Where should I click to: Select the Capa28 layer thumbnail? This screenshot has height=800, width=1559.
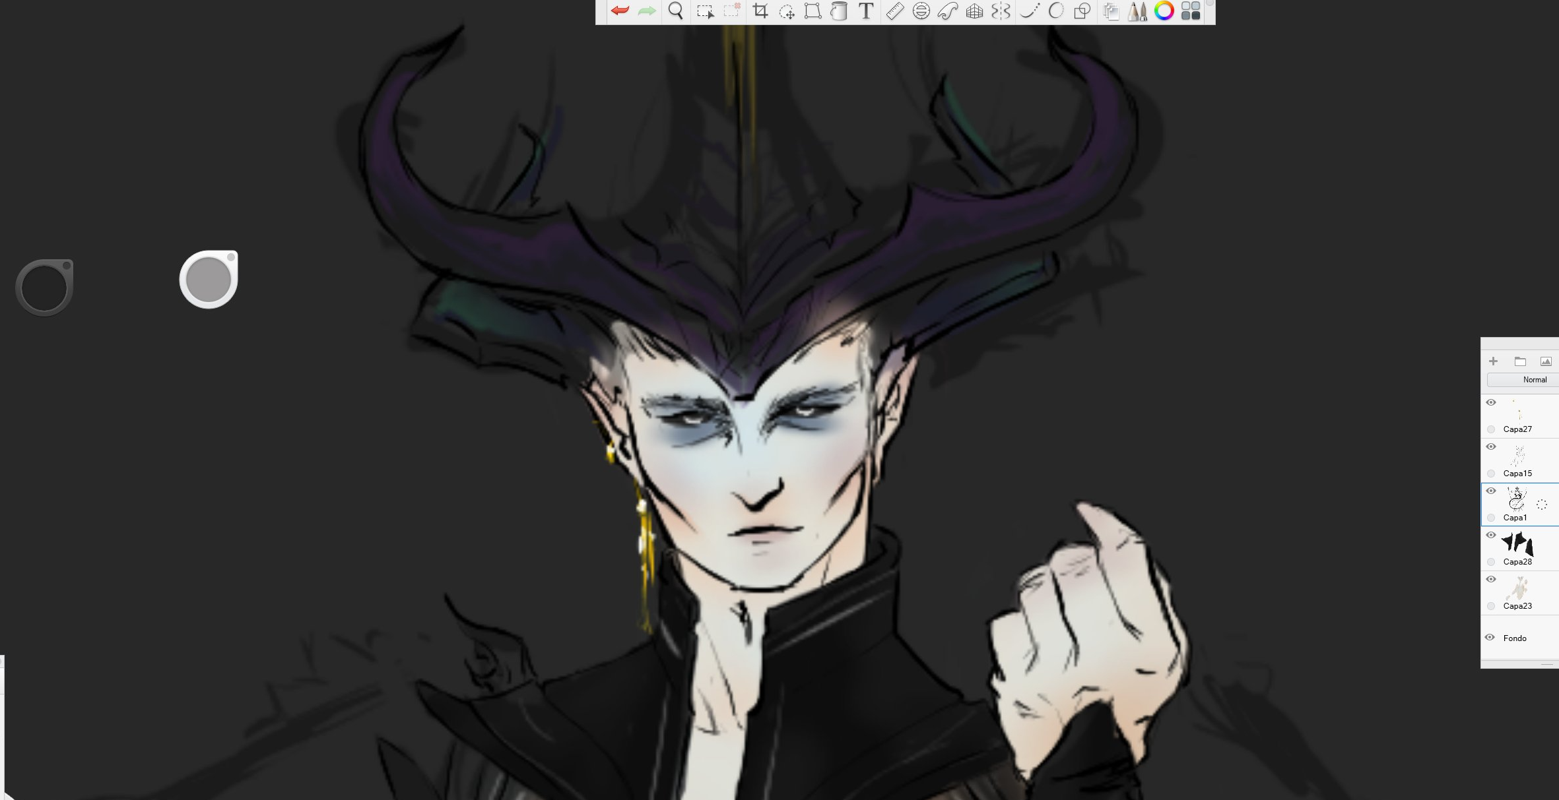click(x=1517, y=543)
